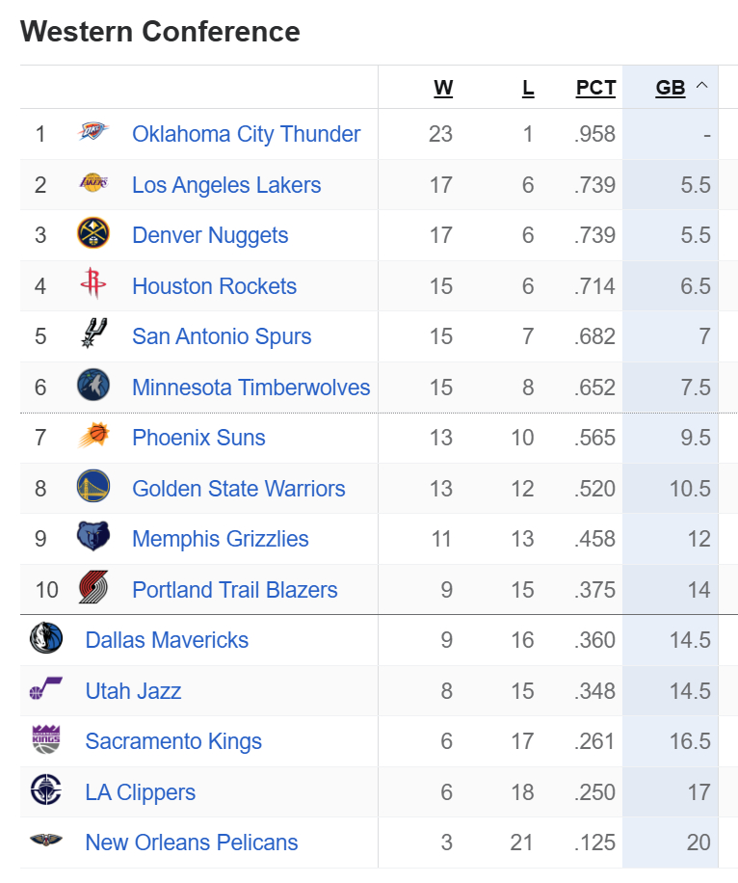Click the New Orleans Pelicans logo
Image resolution: width=738 pixels, height=883 pixels.
(46, 841)
